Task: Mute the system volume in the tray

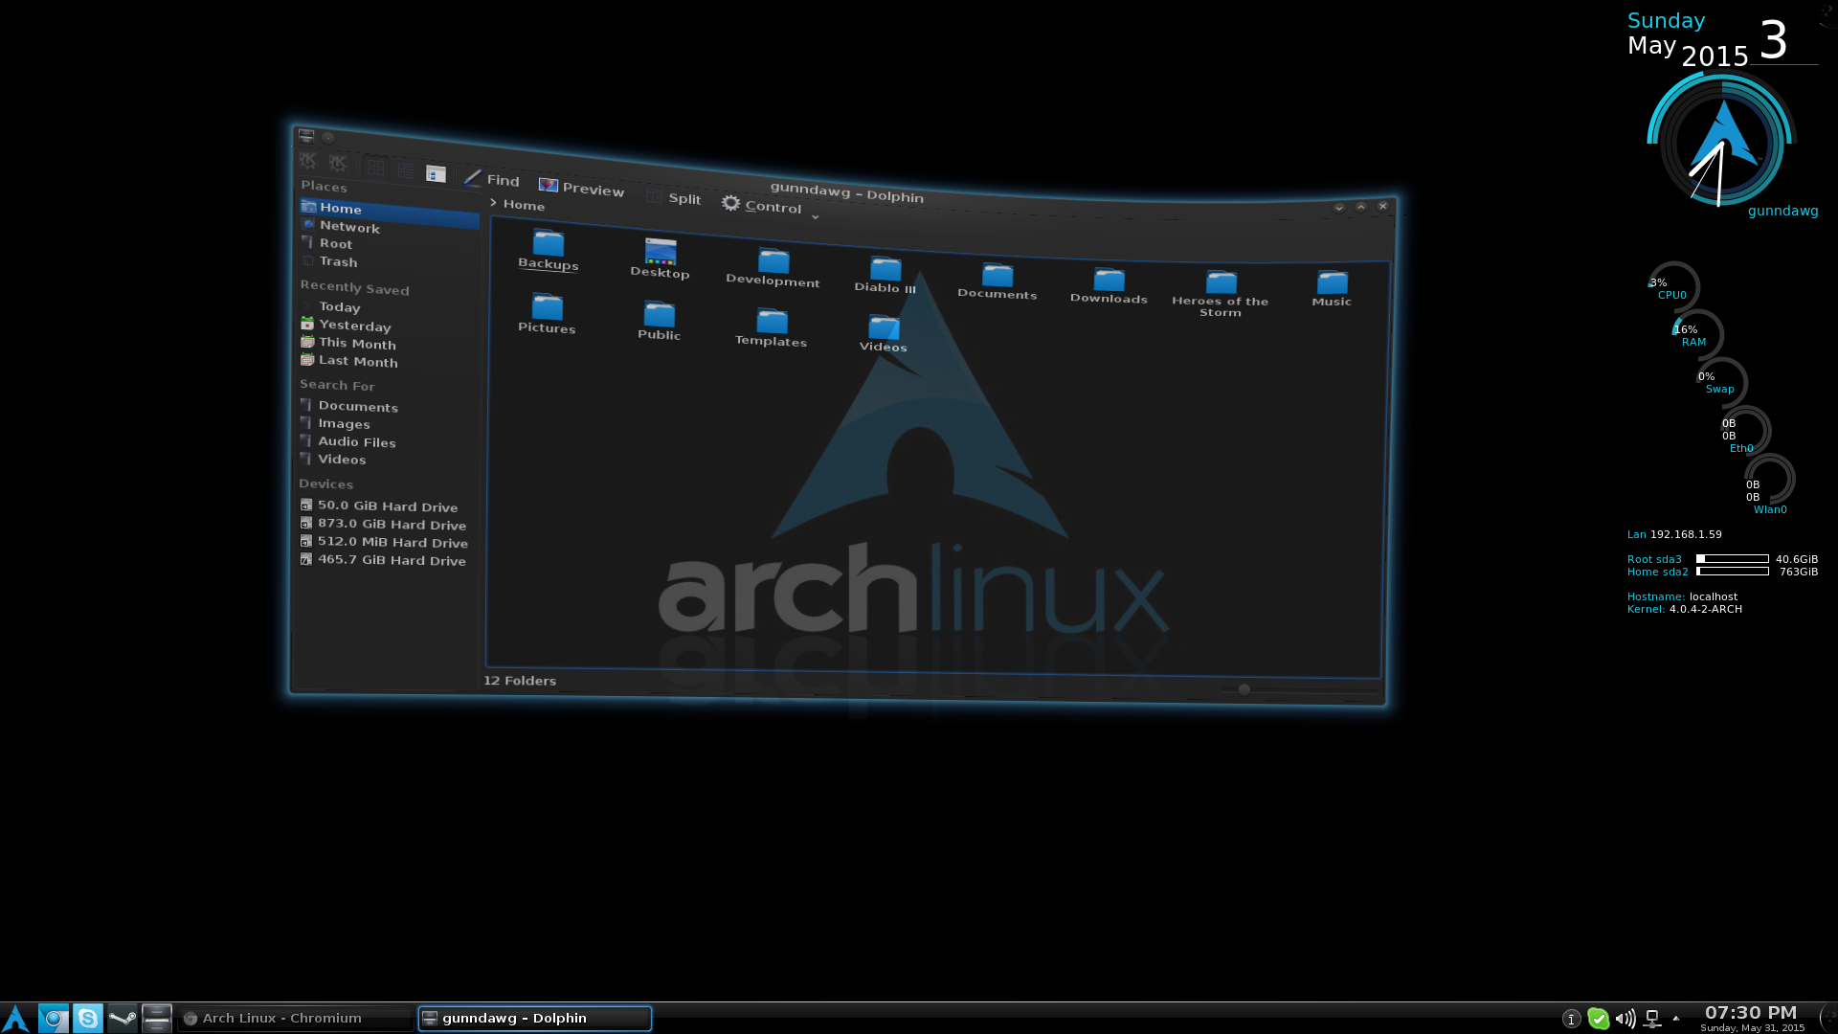Action: [x=1625, y=1019]
